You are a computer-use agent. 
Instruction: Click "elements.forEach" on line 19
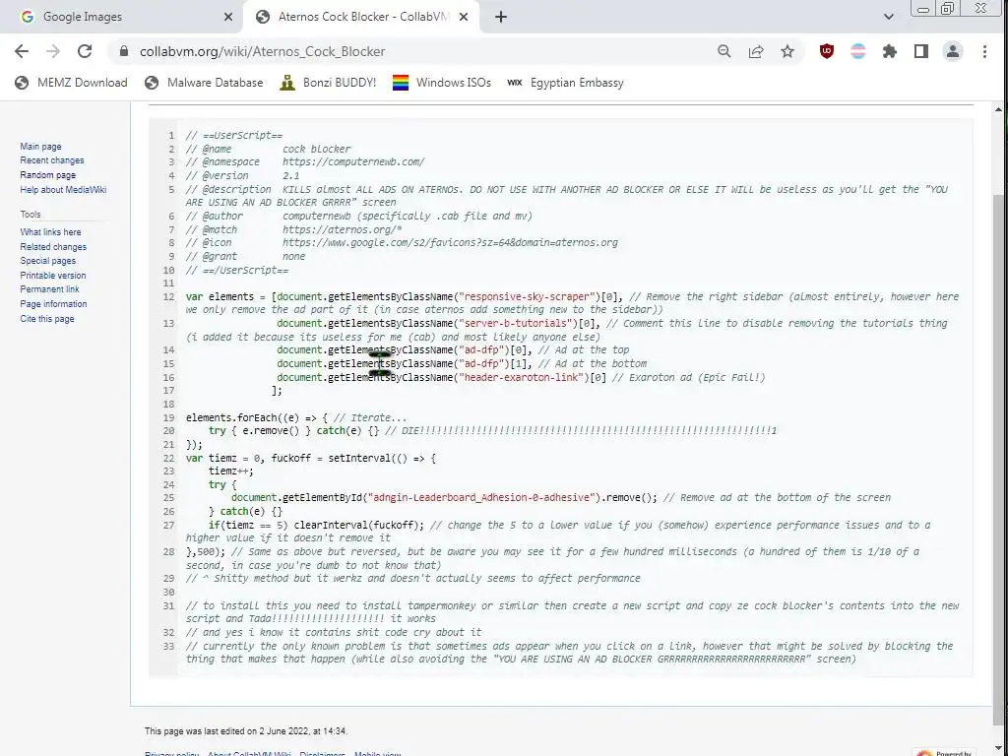[x=231, y=417]
